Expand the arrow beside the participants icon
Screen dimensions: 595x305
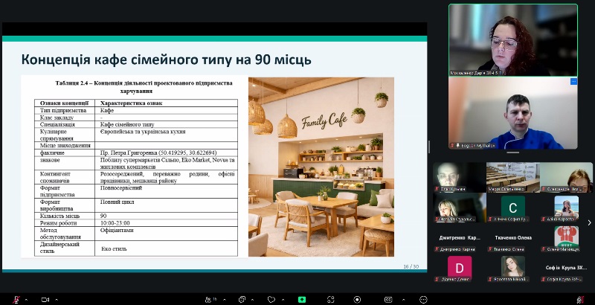click(x=225, y=300)
